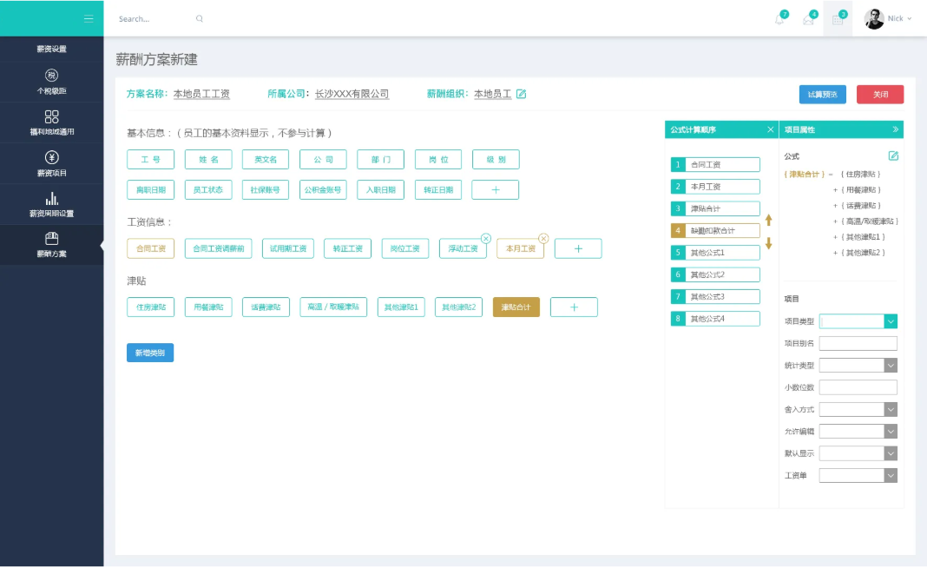Select the 话费津贴 tag
The height and width of the screenshot is (568, 927).
[x=266, y=307]
